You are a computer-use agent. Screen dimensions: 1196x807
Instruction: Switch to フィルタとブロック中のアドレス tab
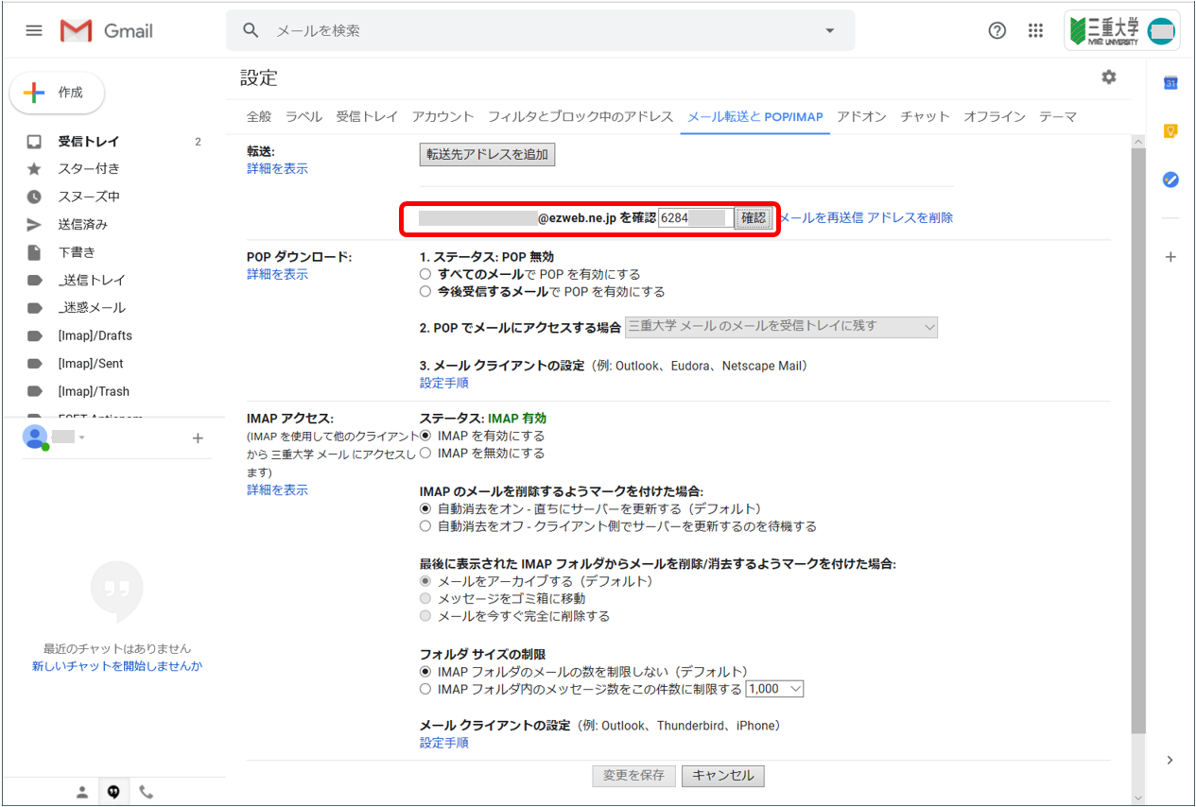point(581,117)
